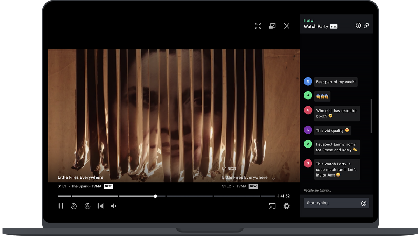
Task: Select the hulu logo
Action: click(x=308, y=20)
